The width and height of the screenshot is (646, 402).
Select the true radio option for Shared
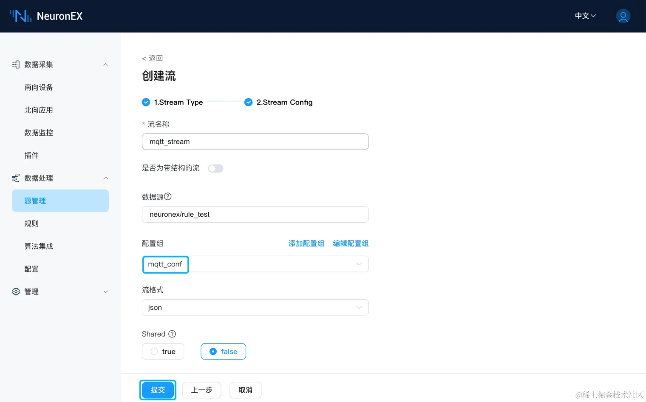(163, 351)
